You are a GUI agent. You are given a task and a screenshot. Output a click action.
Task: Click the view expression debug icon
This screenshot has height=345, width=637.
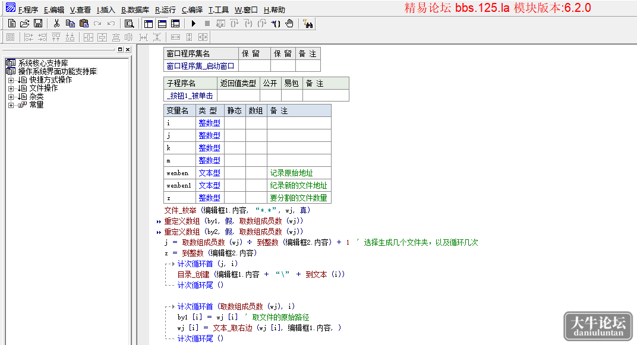(220, 24)
